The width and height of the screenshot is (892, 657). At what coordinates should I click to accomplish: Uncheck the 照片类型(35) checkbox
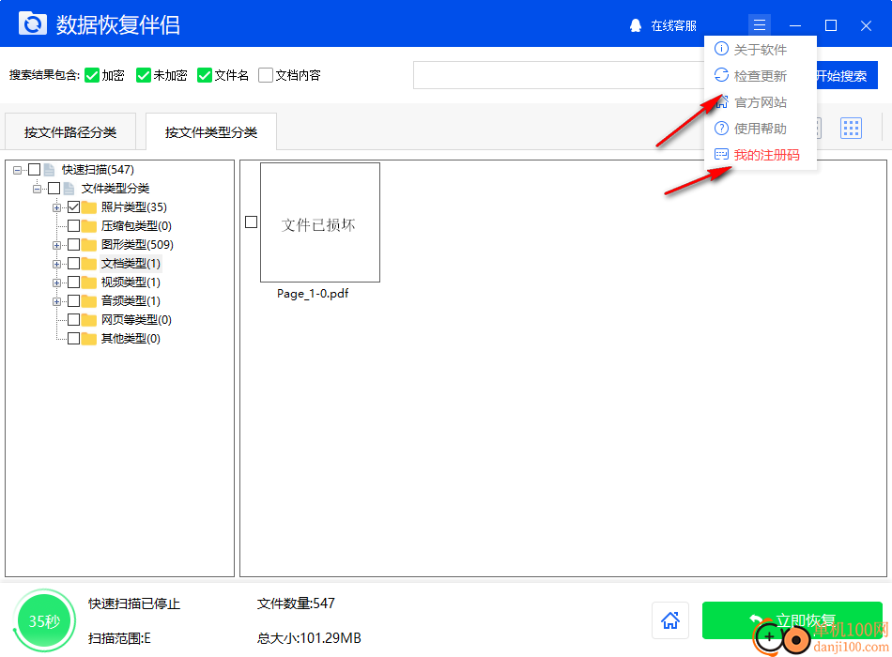point(73,206)
